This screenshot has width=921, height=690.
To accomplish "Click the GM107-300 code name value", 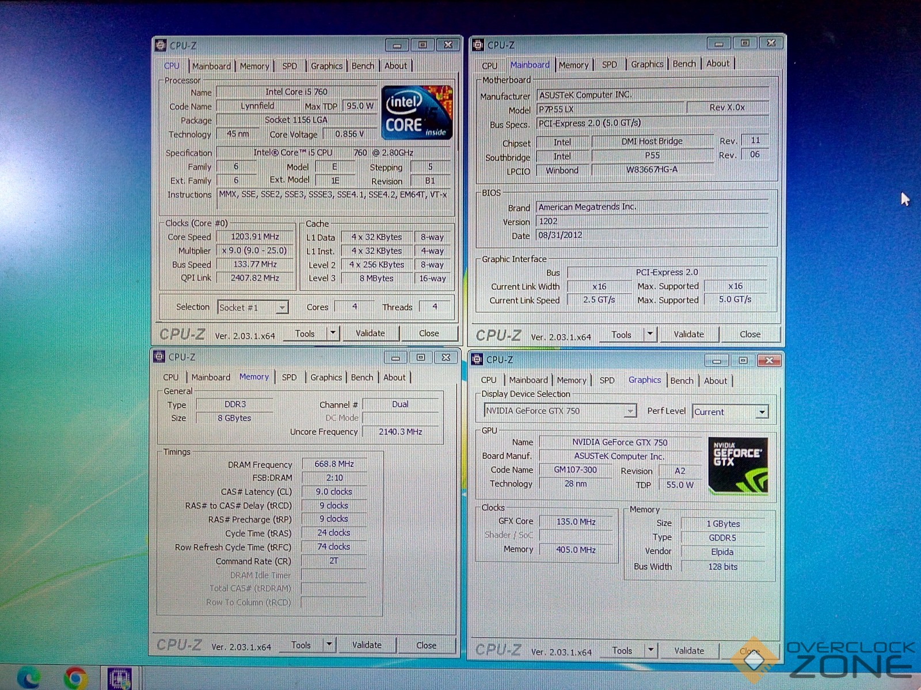I will pos(575,470).
